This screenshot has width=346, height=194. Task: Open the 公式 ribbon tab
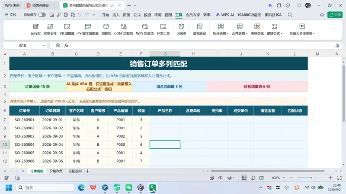(x=137, y=15)
